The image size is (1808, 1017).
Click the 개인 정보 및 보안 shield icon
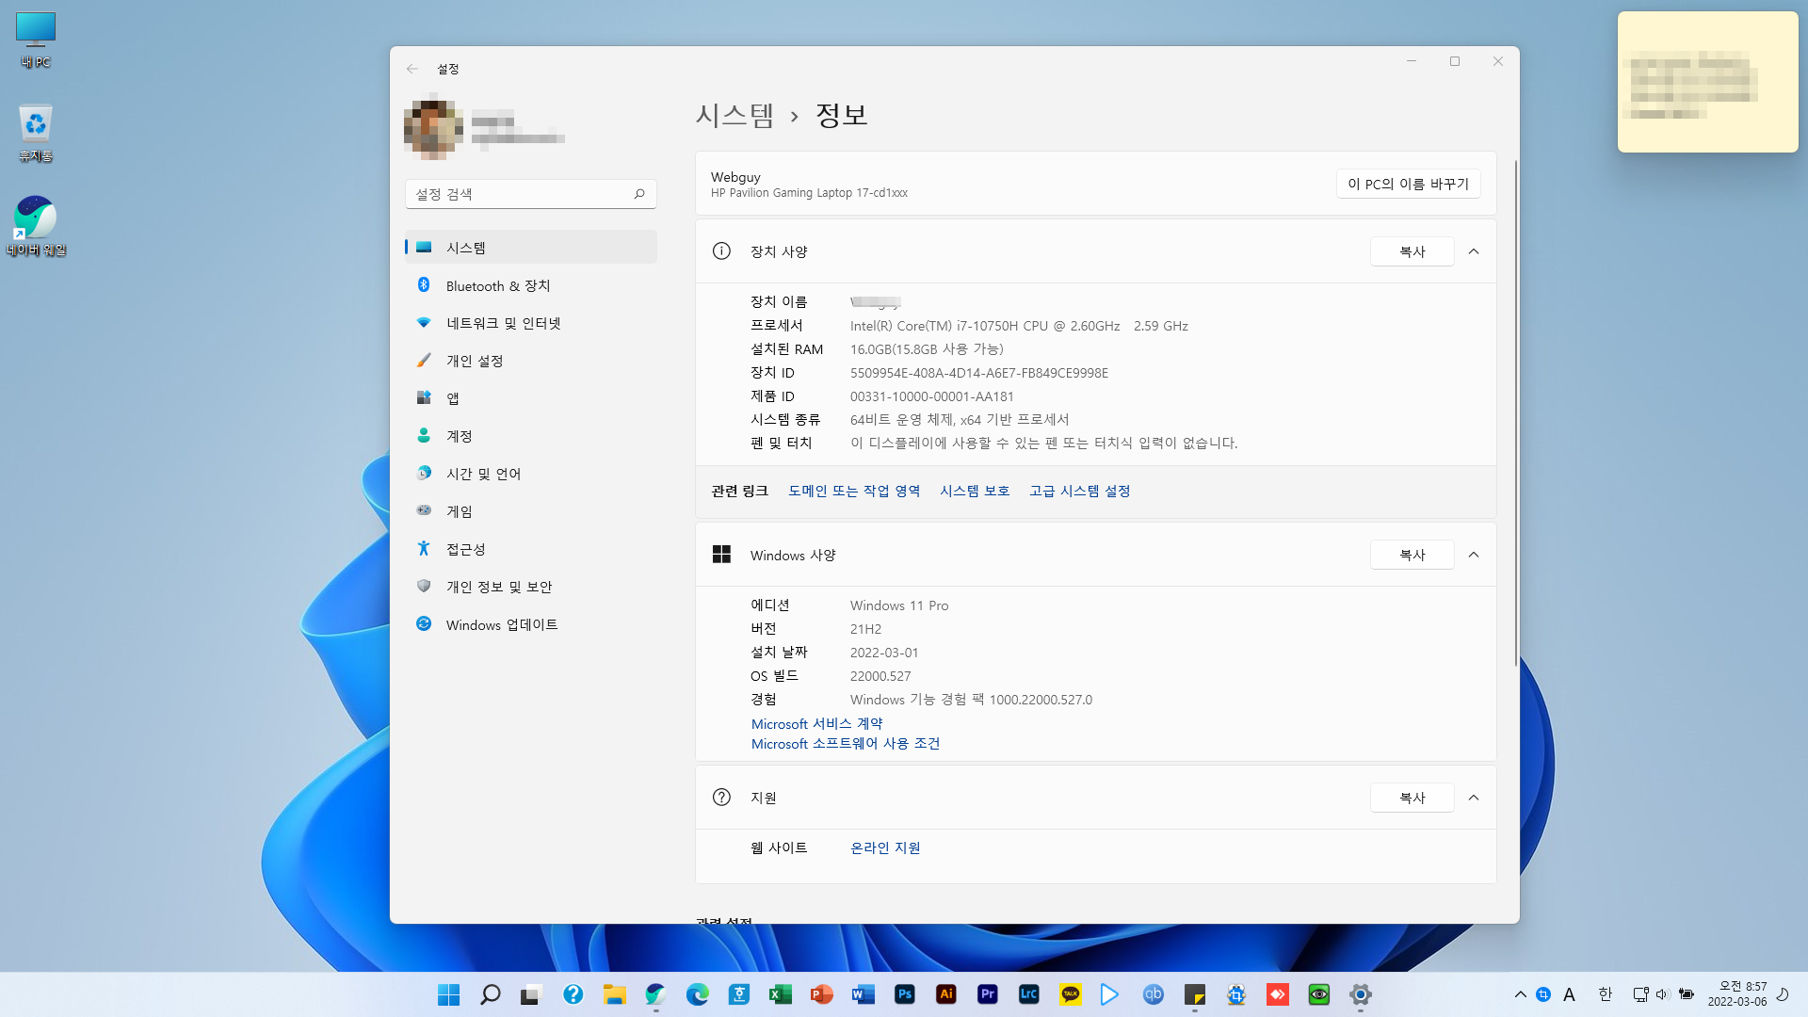tap(424, 586)
